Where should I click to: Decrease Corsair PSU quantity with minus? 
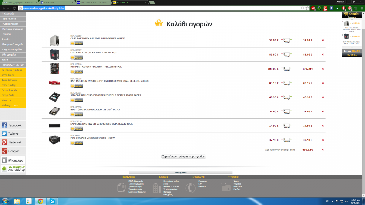coord(282,139)
